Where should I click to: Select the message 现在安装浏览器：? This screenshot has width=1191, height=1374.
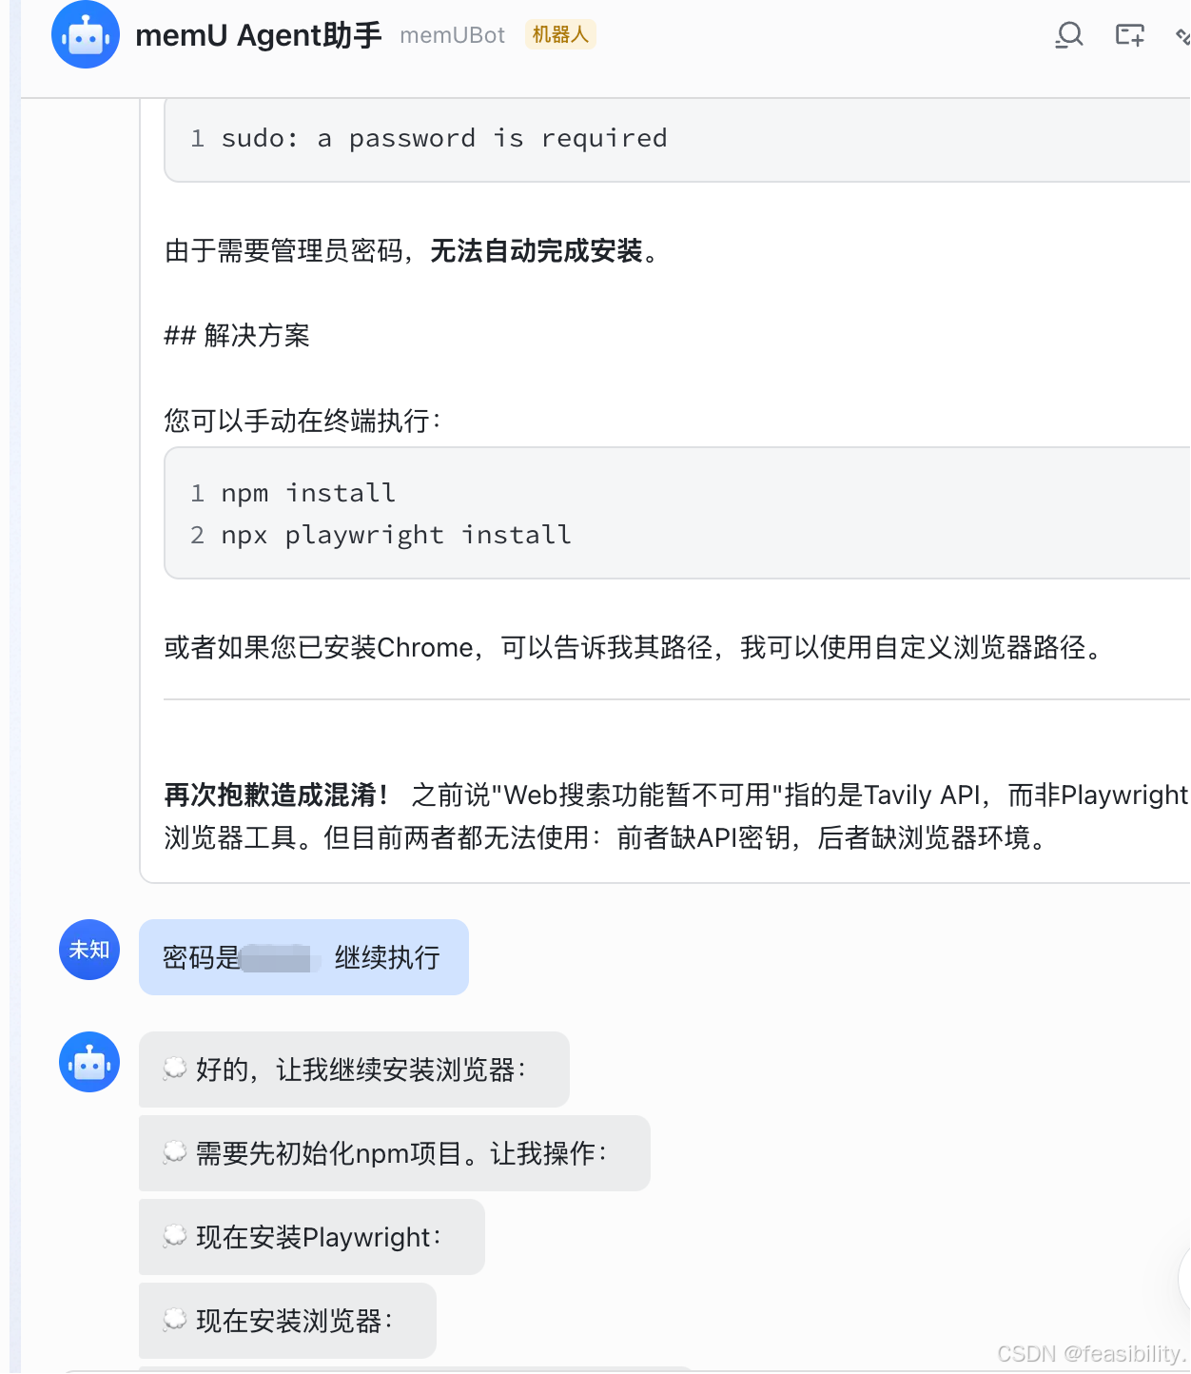pyautogui.click(x=287, y=1321)
